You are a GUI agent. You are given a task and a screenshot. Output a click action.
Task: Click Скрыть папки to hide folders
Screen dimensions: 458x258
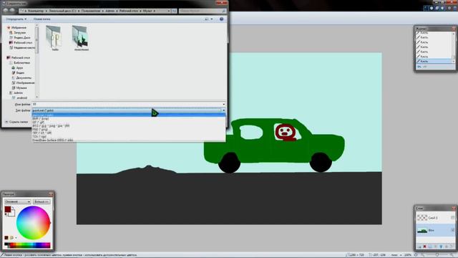tap(17, 122)
